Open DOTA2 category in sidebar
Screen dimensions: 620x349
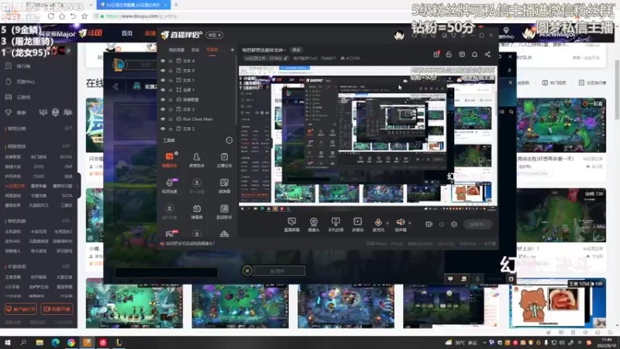click(66, 157)
